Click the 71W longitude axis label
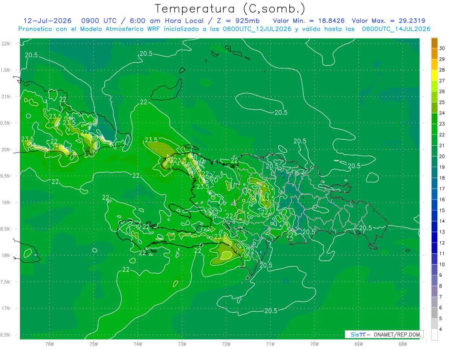The height and width of the screenshot is (349, 452). pyautogui.click(x=270, y=344)
